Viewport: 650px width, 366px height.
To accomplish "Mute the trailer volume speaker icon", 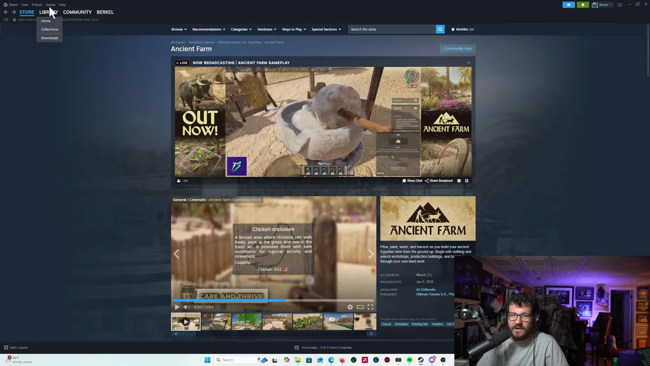I will [186, 307].
